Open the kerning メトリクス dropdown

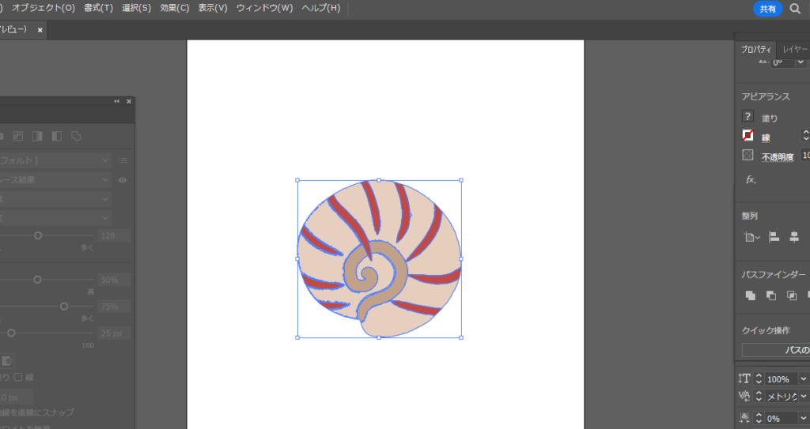pyautogui.click(x=804, y=397)
